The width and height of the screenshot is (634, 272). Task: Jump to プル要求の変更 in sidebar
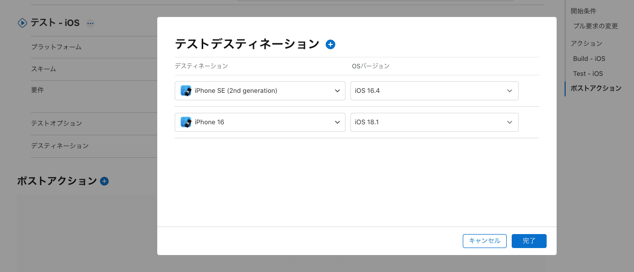click(596, 26)
